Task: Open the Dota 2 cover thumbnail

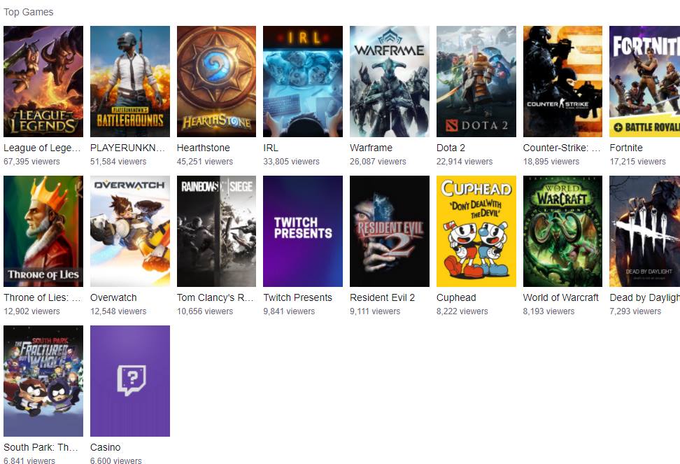Action: pos(476,81)
